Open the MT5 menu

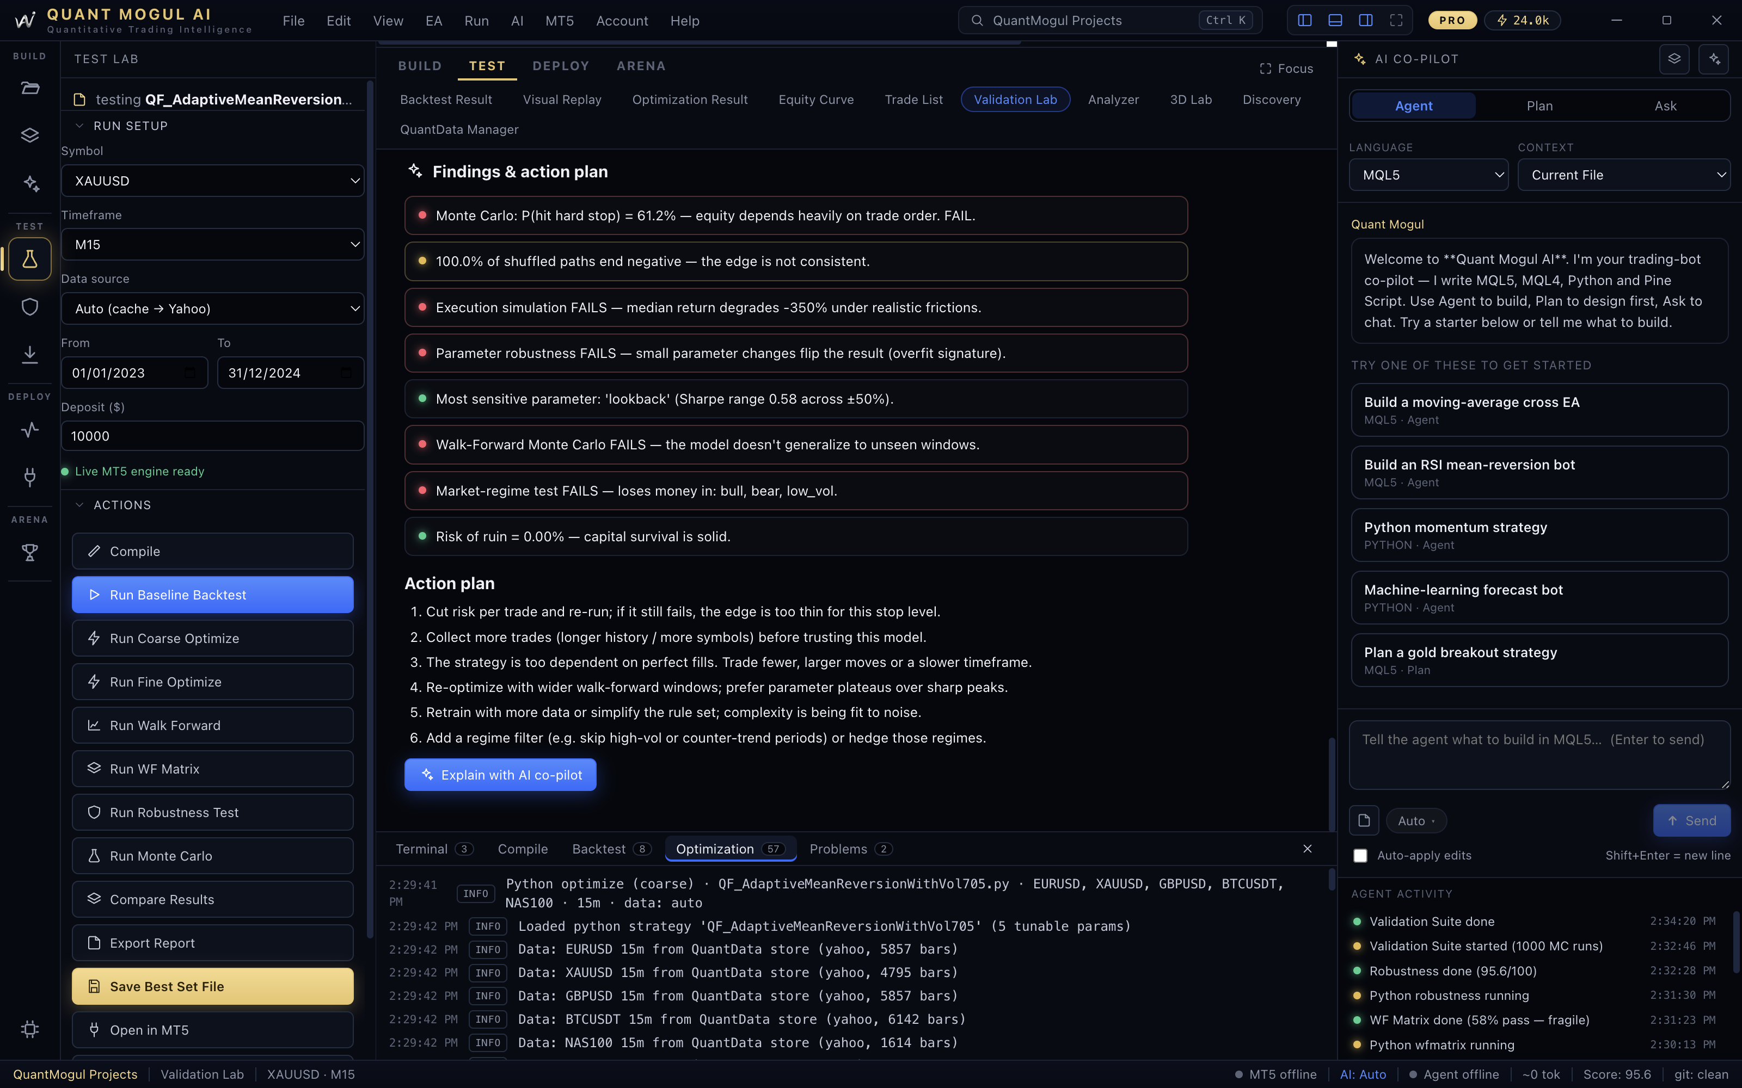point(559,21)
